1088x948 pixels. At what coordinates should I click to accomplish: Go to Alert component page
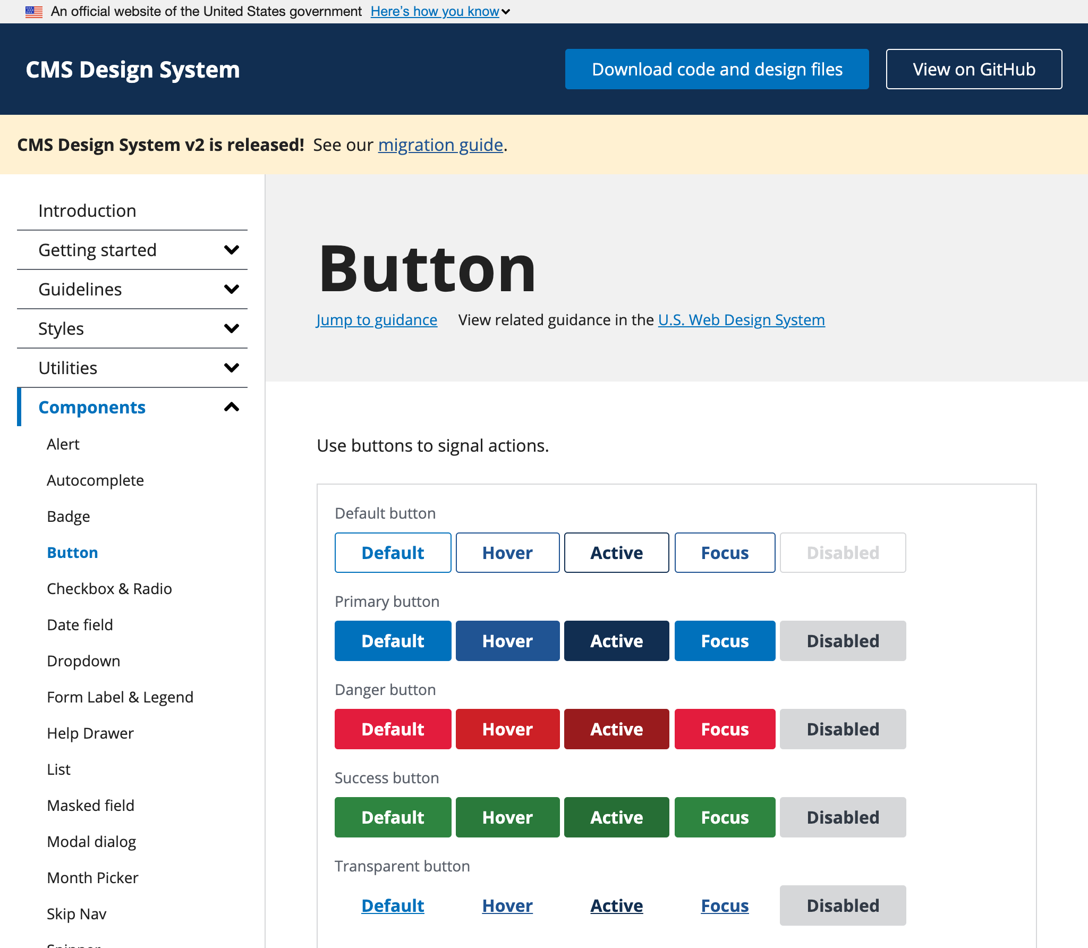pos(63,444)
